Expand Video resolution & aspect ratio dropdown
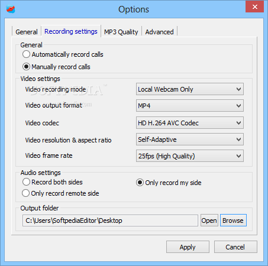This screenshot has height=266, width=268. 190,140
